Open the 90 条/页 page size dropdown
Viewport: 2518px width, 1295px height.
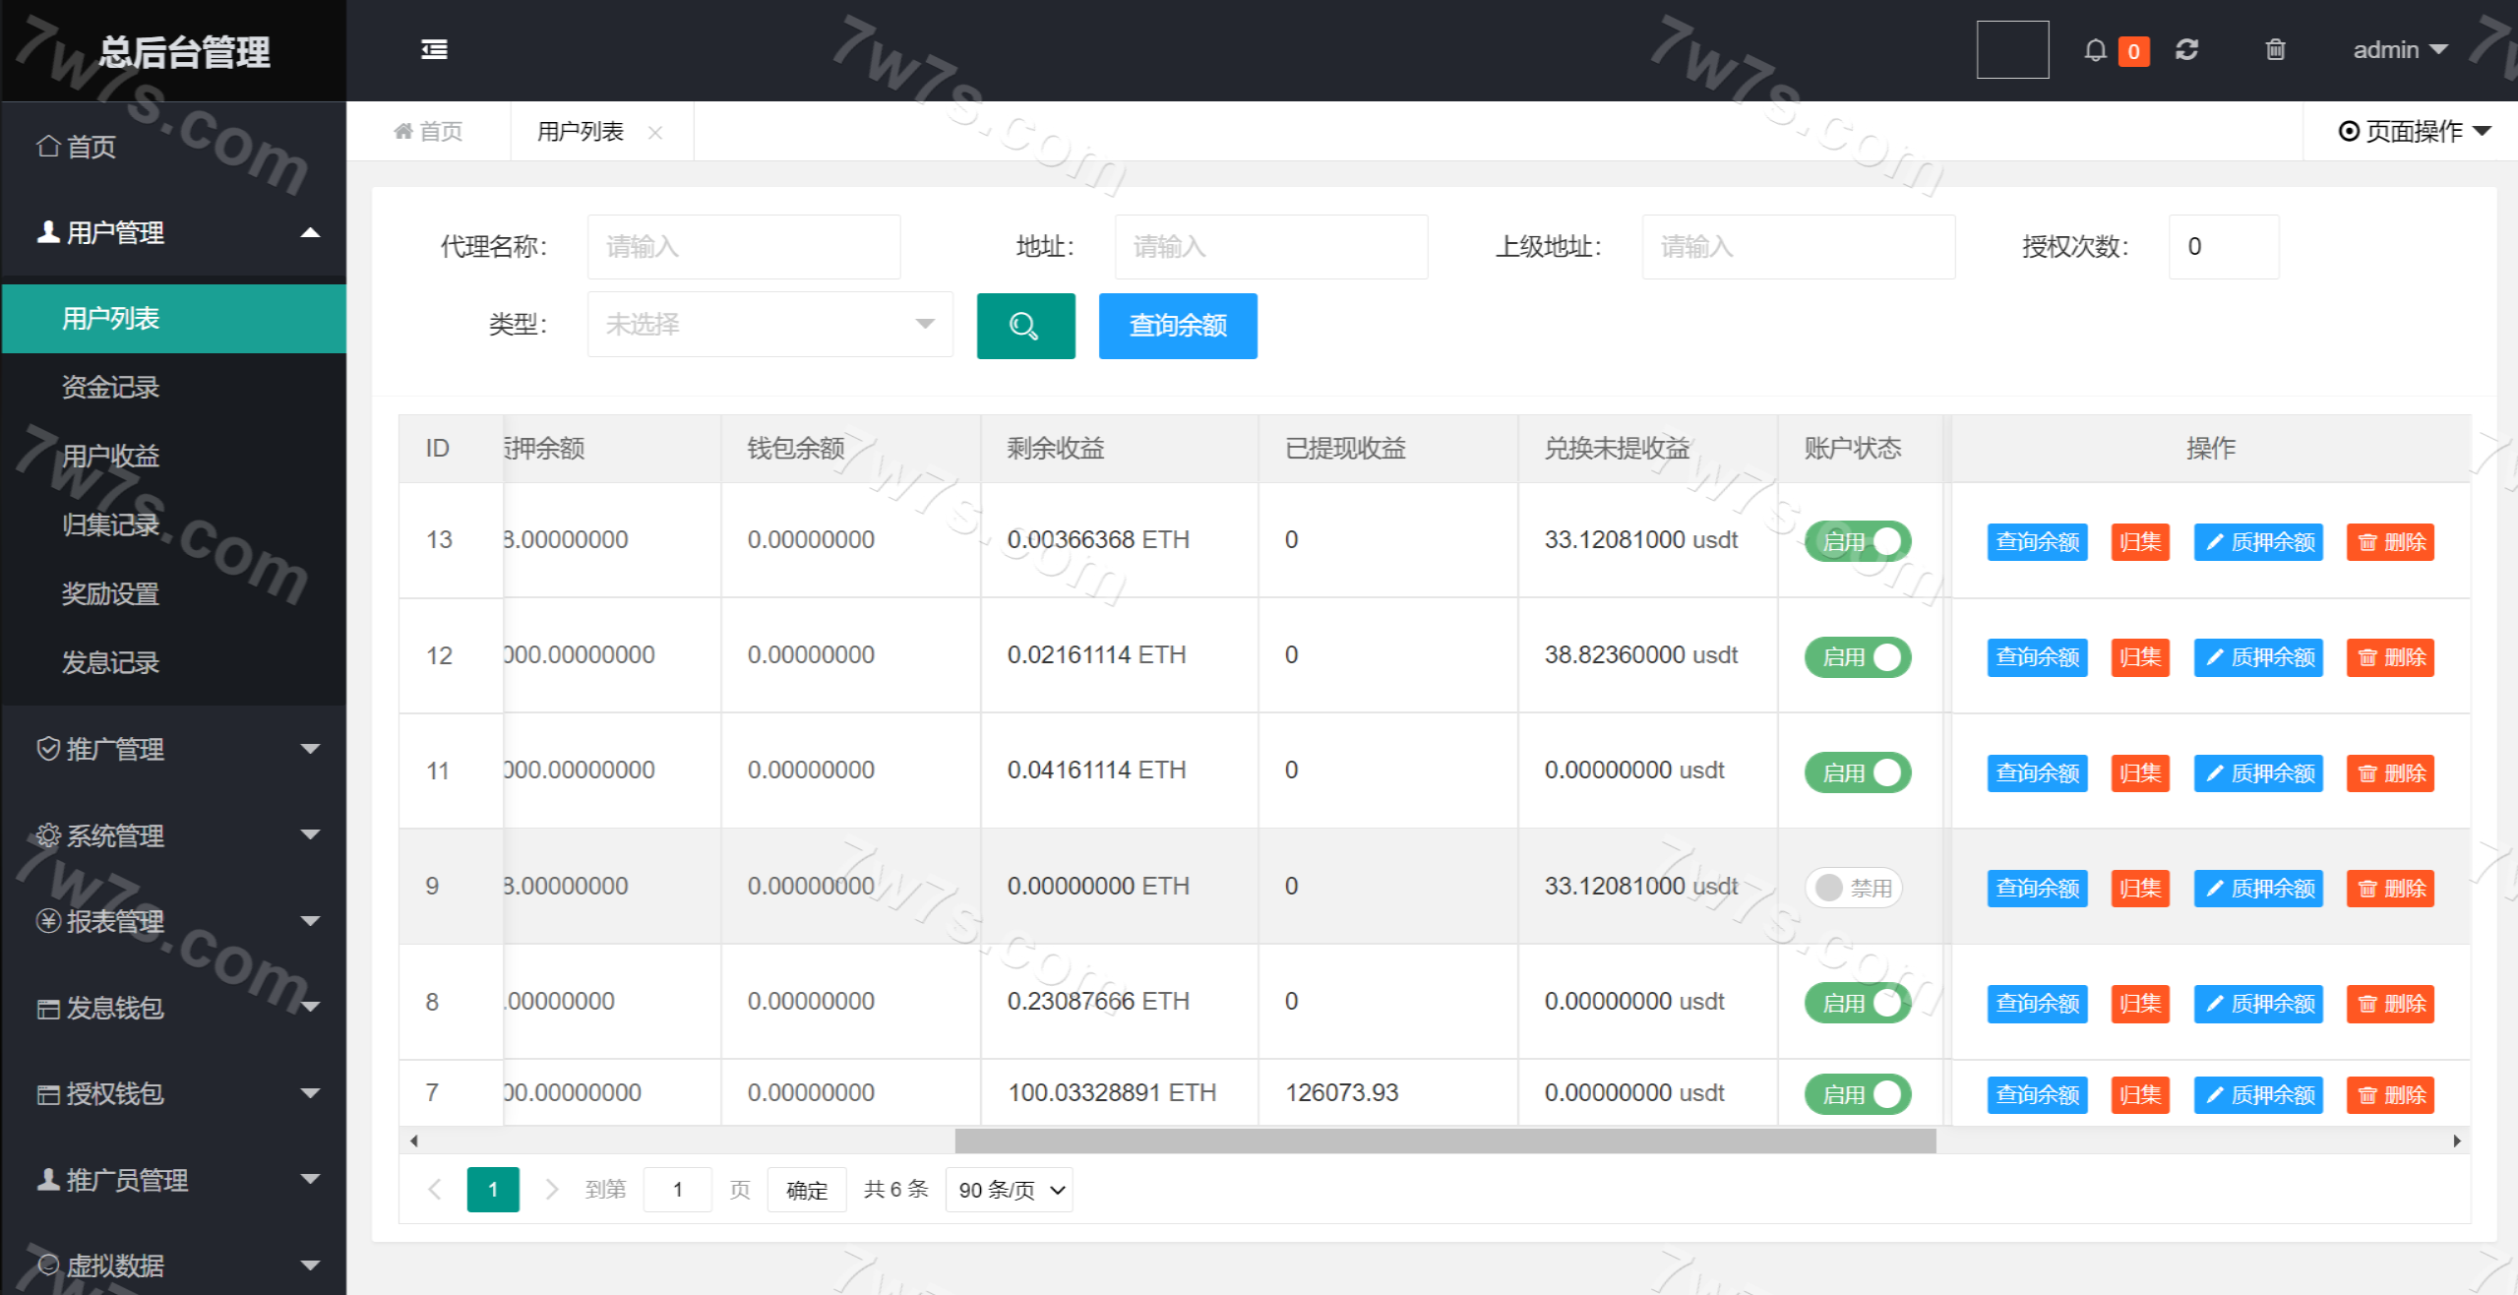click(1009, 1190)
